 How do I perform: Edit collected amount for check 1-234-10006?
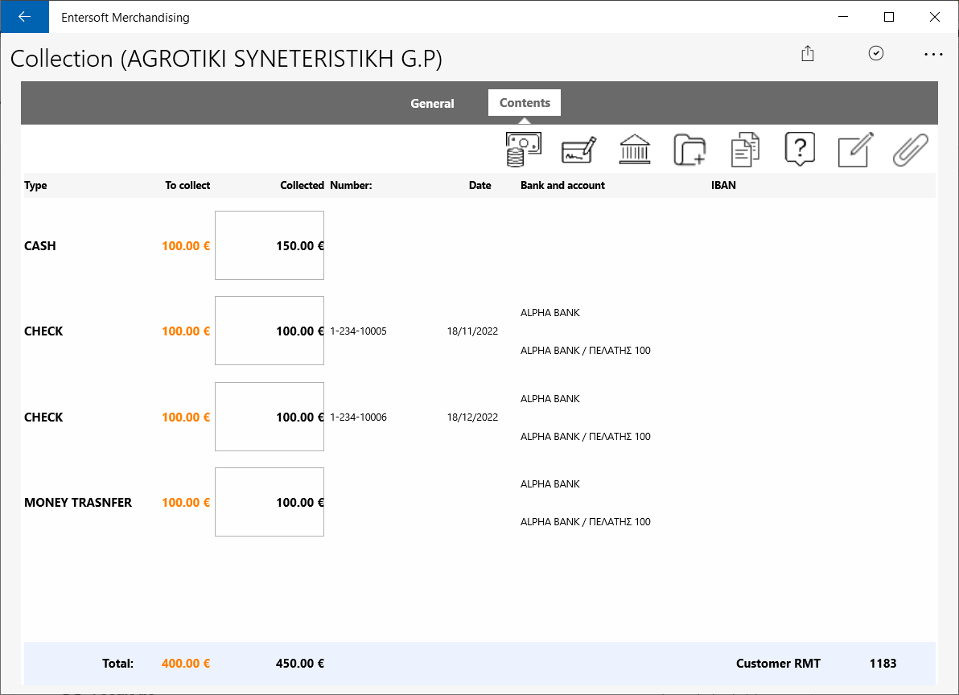click(x=269, y=417)
